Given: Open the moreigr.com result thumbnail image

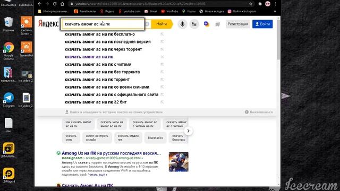Looking at the screenshot, I should (x=178, y=162).
